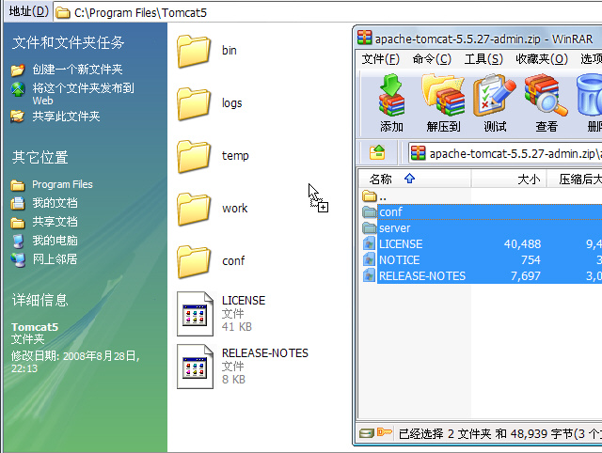Click the conf folder icon in WinRAR list
Viewport: 602px width, 453px height.
pos(370,211)
